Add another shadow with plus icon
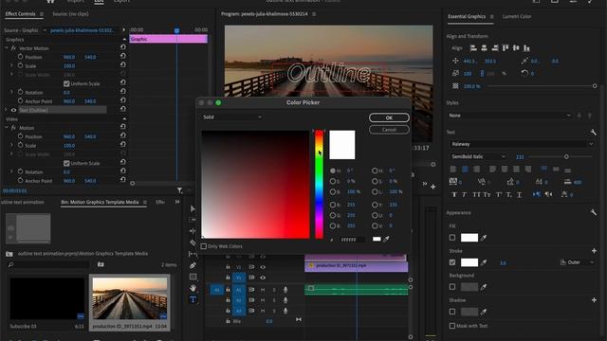The image size is (607, 341). (x=594, y=300)
